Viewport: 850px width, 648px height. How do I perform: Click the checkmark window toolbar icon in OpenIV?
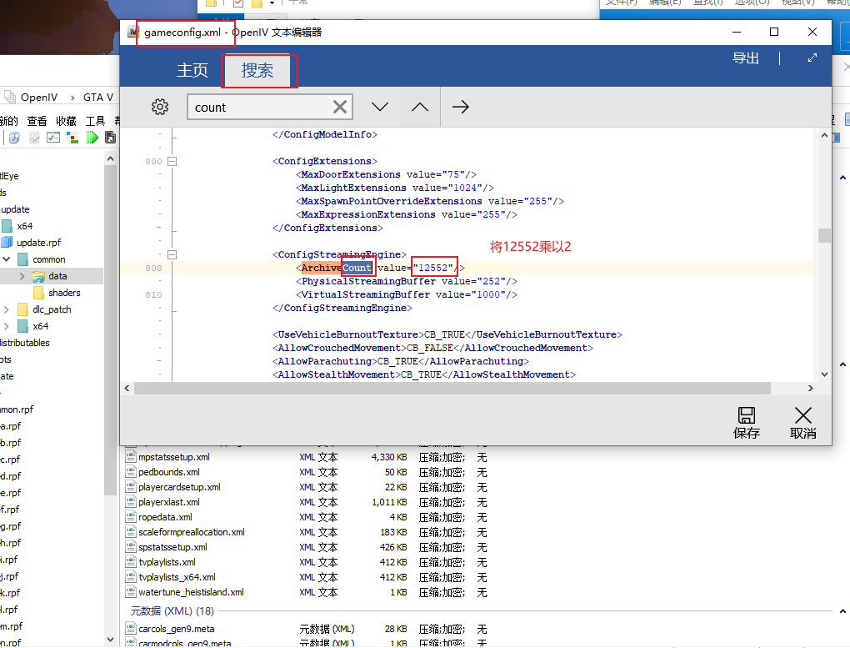click(x=53, y=138)
